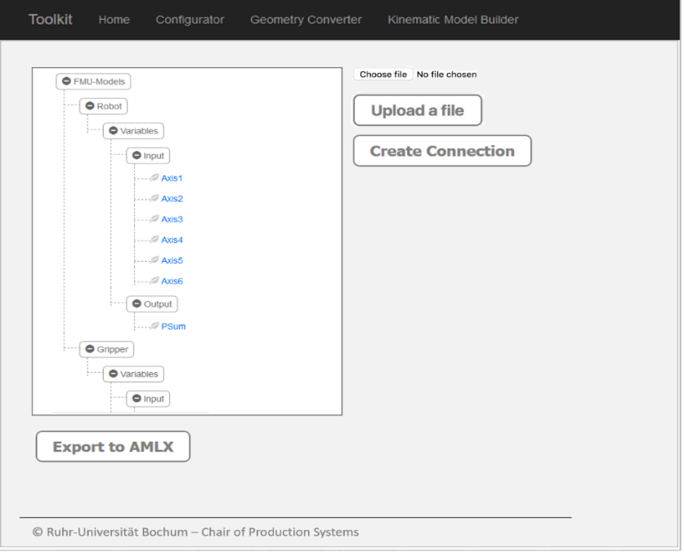Open the Configurator page
The image size is (684, 553).
coord(190,20)
